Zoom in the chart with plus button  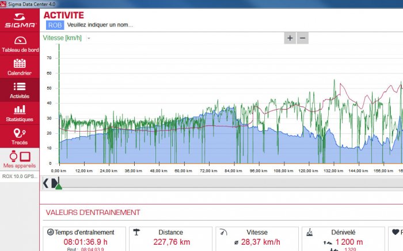pyautogui.click(x=290, y=38)
